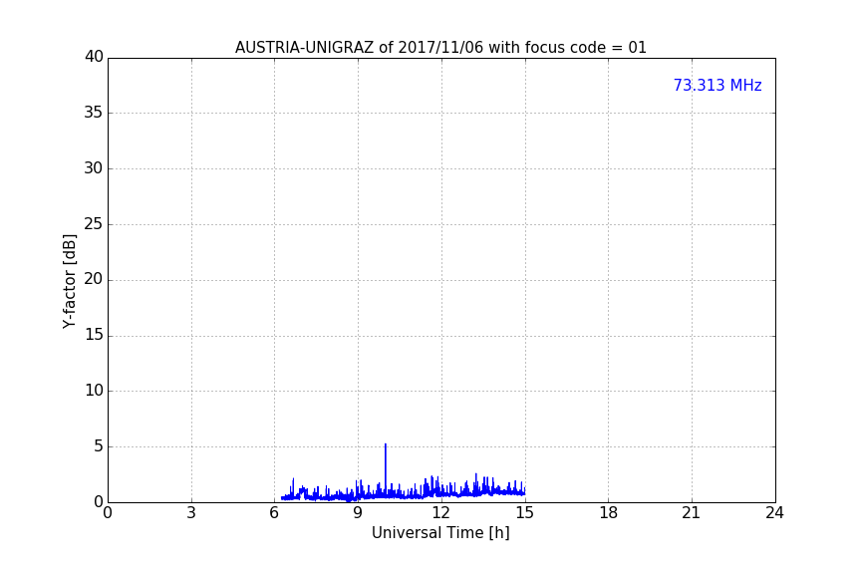Click the x-axis tick label 21
861x574 pixels.
[692, 513]
